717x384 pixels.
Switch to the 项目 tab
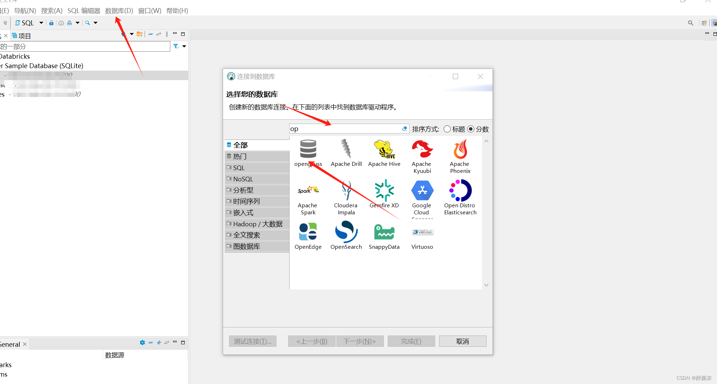tap(23, 35)
